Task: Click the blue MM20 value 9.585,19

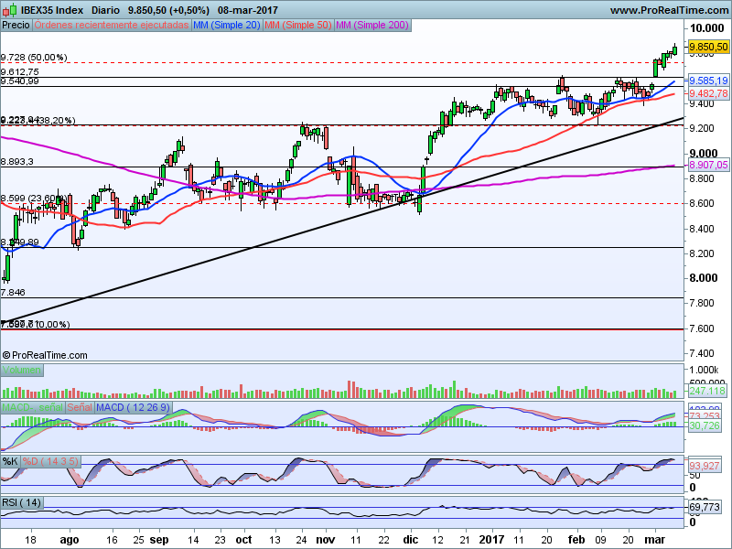Action: (708, 81)
